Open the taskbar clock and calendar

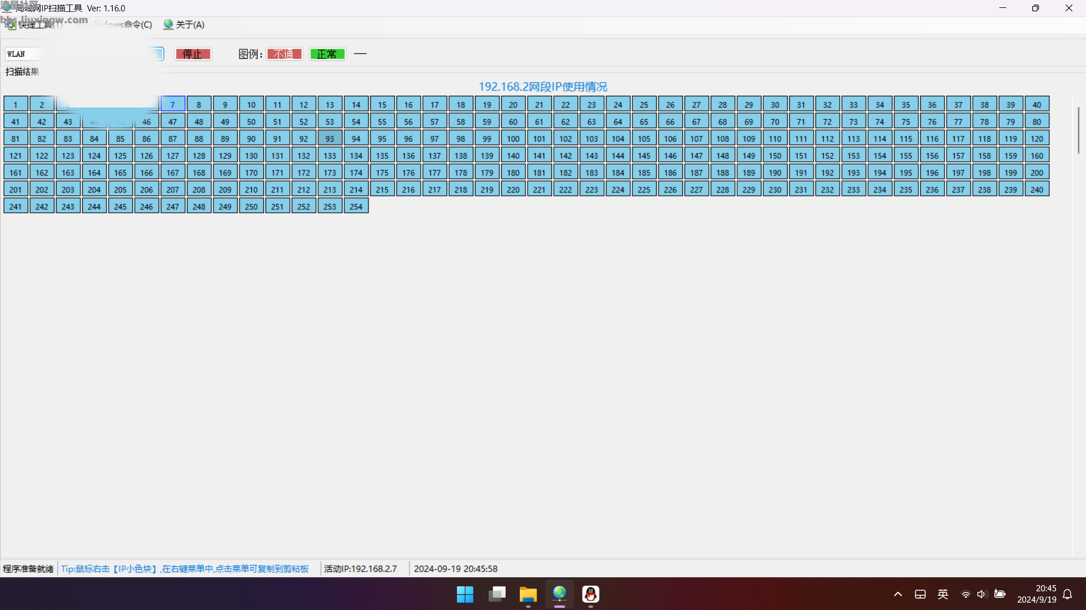[x=1037, y=594]
